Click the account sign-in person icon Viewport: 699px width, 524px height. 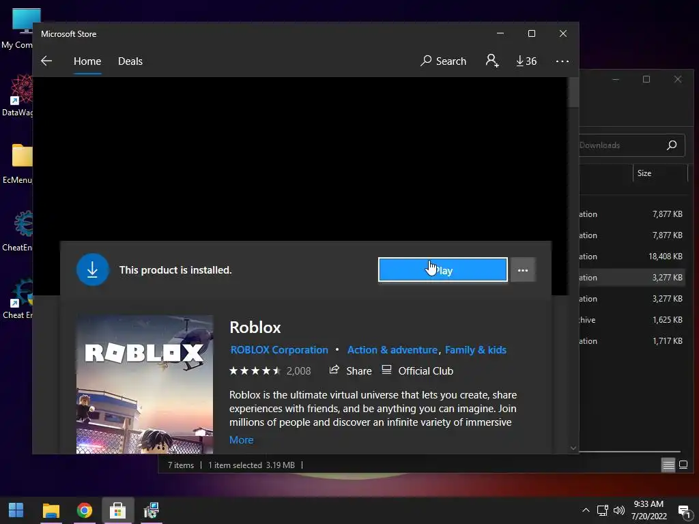[492, 61]
